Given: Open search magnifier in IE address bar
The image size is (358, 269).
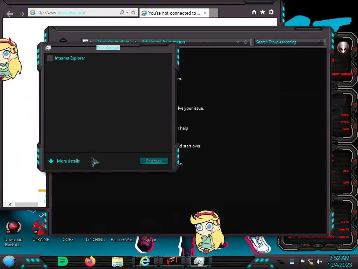Looking at the screenshot, I should click(x=122, y=12).
